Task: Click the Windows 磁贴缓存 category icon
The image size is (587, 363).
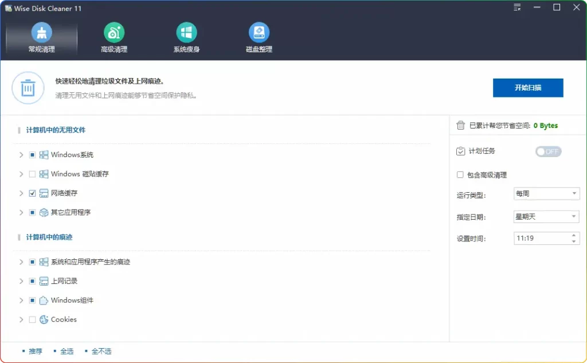Action: click(x=44, y=174)
